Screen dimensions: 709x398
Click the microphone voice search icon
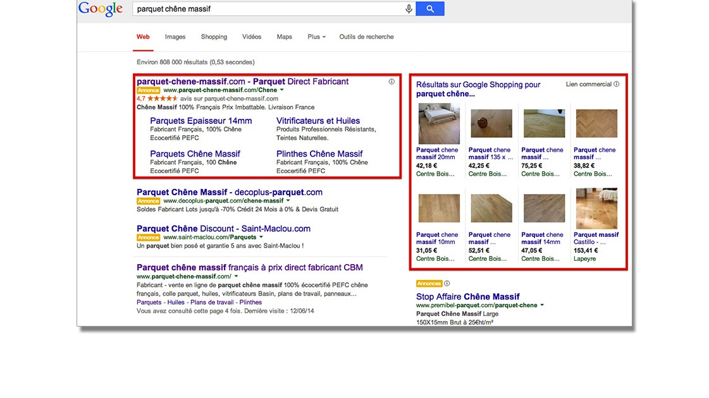coord(409,9)
